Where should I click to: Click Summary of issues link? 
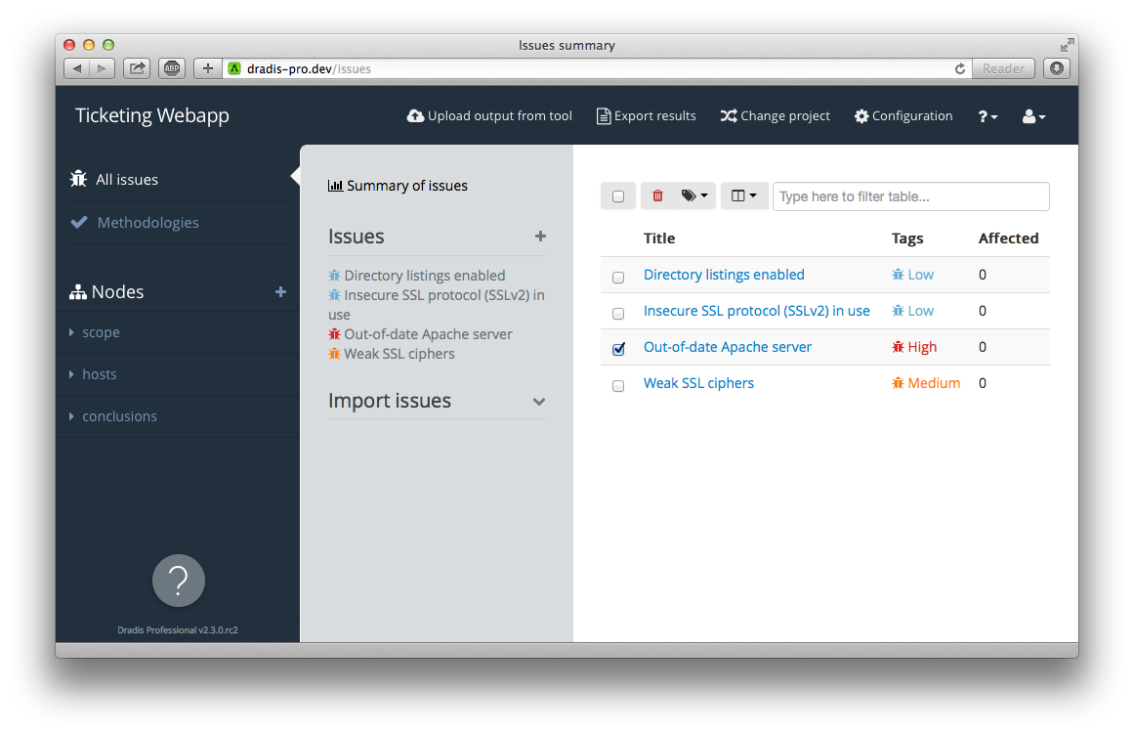pyautogui.click(x=398, y=186)
